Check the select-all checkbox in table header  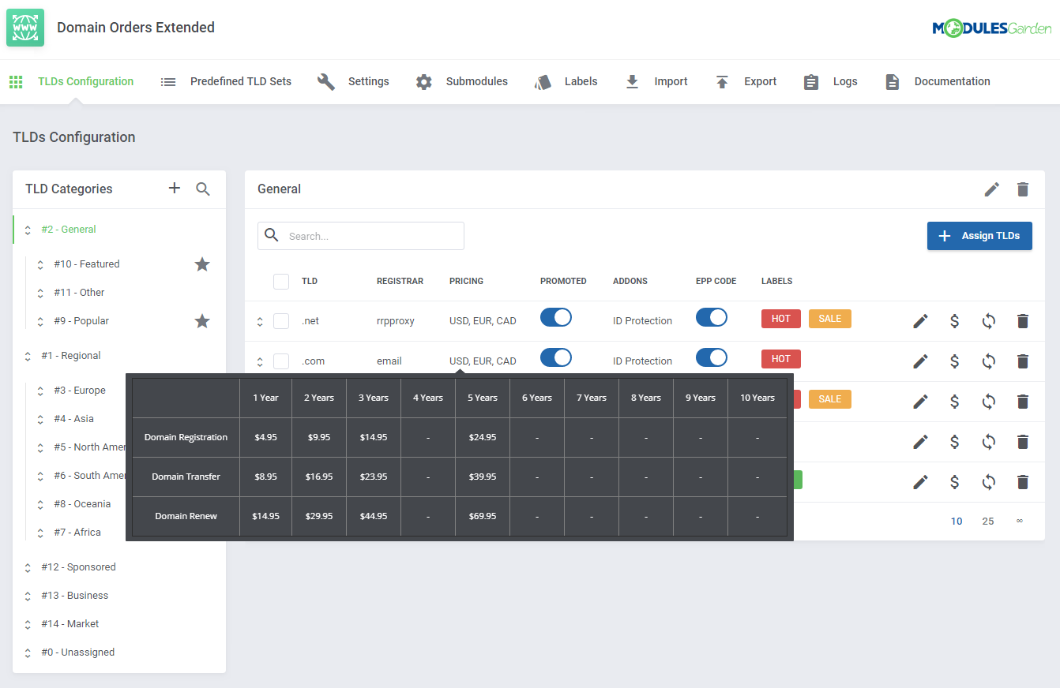(281, 282)
